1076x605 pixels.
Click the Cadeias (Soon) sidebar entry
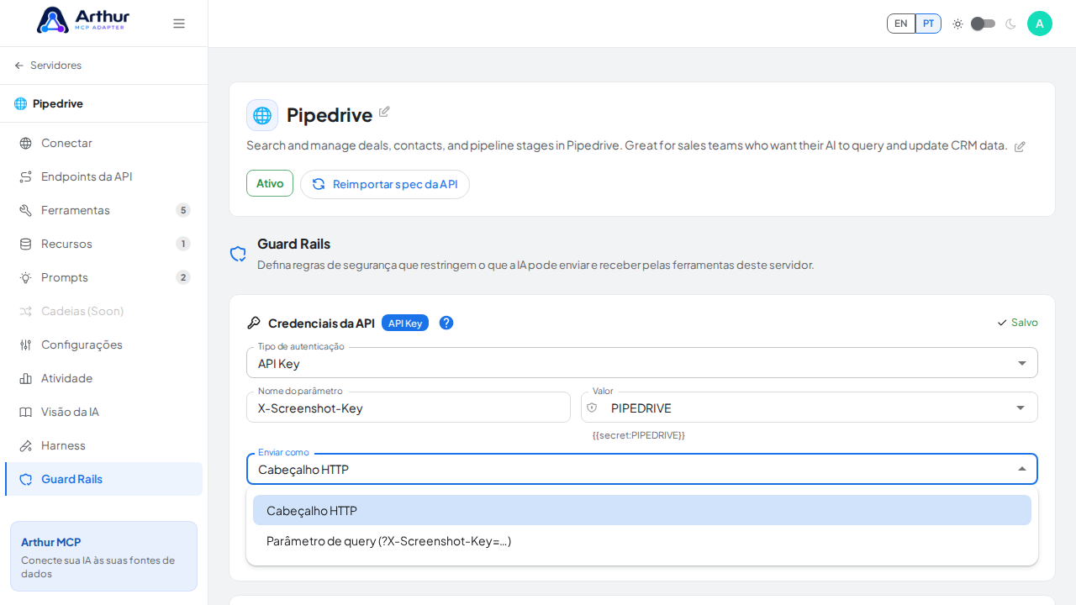(104, 311)
